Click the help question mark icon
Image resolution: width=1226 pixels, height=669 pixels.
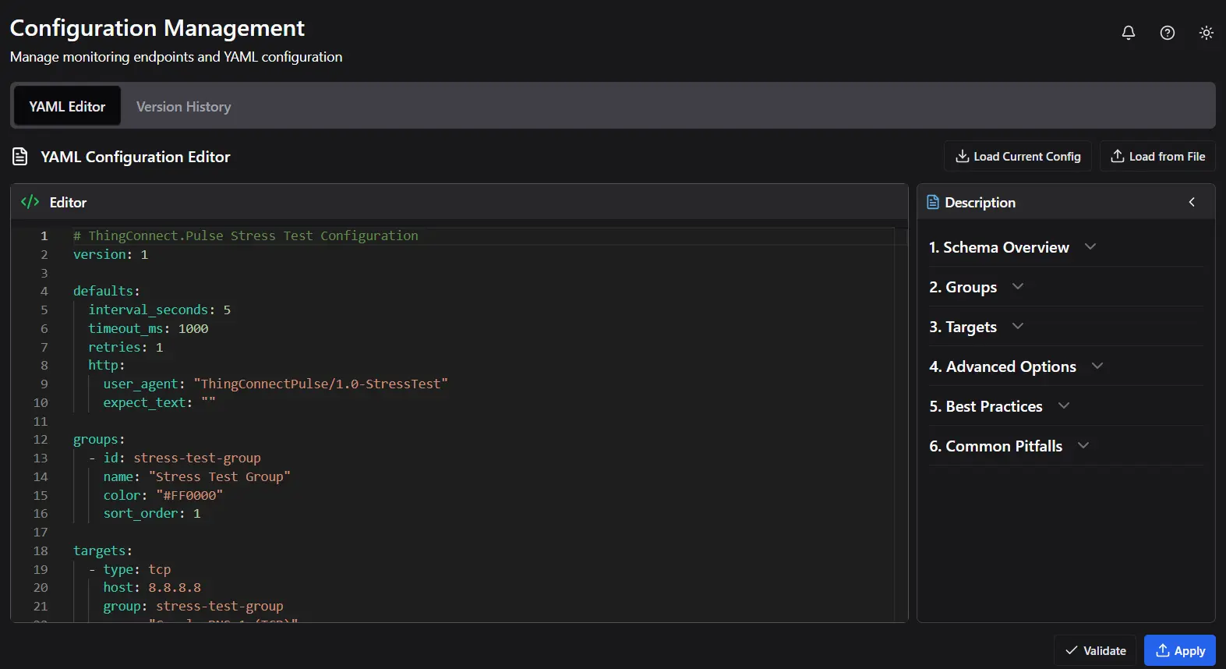(1167, 33)
